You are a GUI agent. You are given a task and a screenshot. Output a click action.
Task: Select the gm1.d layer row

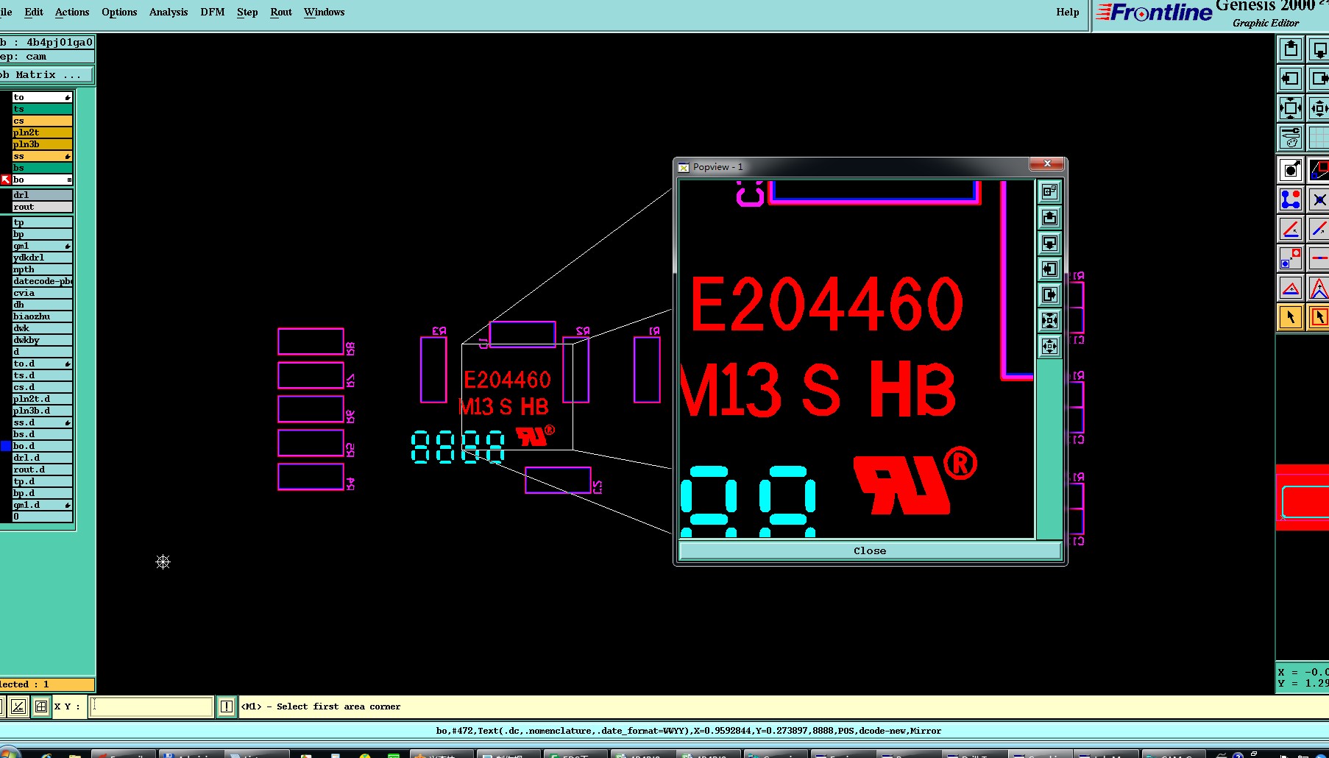[43, 505]
